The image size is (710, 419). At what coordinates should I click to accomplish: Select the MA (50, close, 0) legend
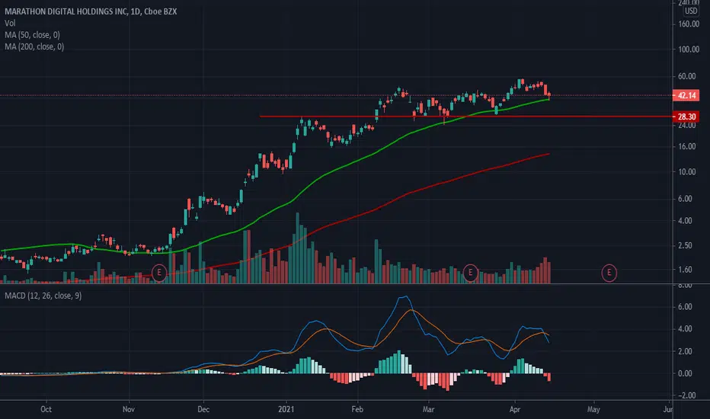pos(32,35)
